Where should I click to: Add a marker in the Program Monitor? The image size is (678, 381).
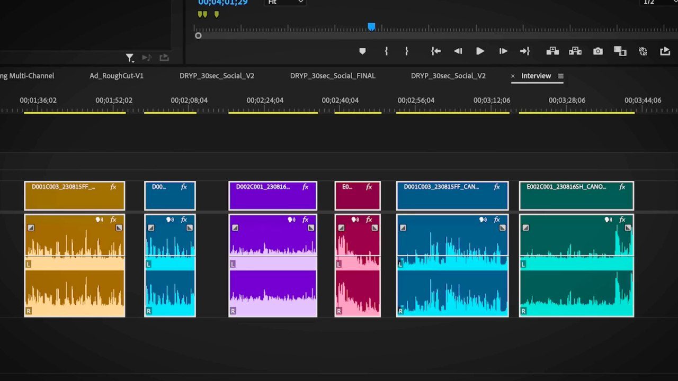(x=362, y=51)
